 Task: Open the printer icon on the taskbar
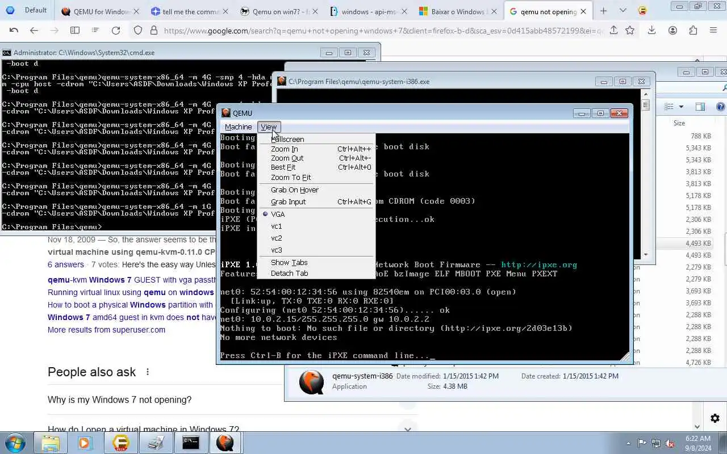(156, 443)
